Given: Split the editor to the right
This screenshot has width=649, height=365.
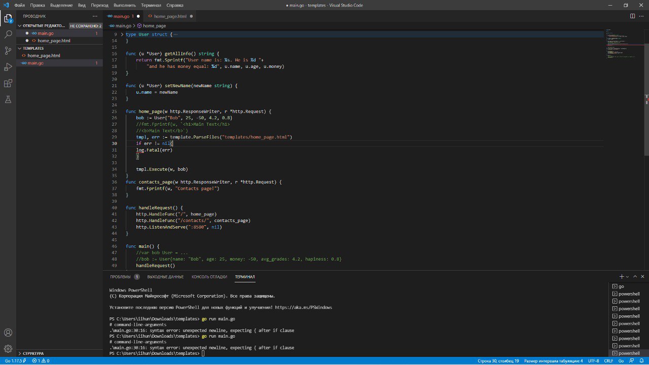Looking at the screenshot, I should (632, 16).
